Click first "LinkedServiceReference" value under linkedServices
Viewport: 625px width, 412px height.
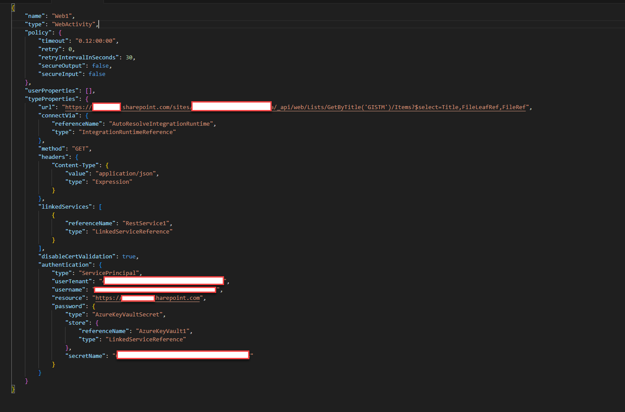point(132,232)
